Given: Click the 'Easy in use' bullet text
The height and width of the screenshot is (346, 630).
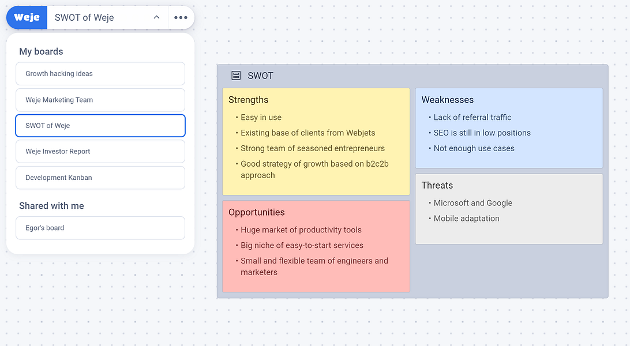Looking at the screenshot, I should [261, 117].
